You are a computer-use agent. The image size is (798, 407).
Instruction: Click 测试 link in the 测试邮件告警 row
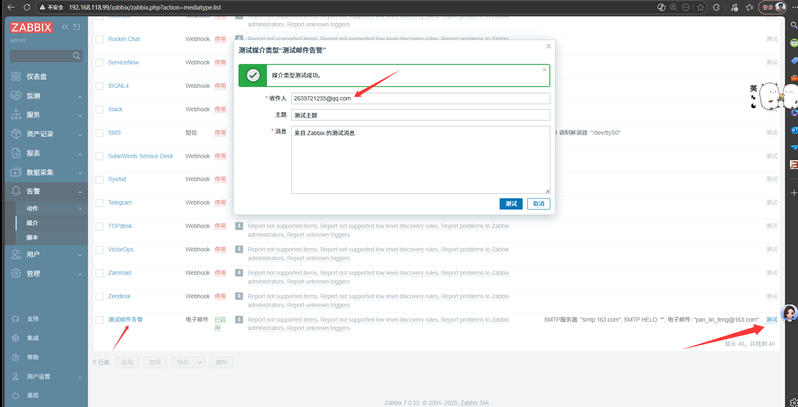pyautogui.click(x=772, y=320)
